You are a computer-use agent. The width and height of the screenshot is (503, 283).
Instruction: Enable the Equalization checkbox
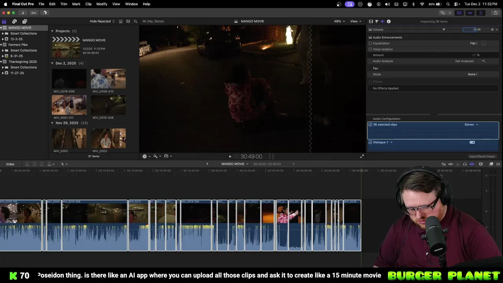[370, 43]
